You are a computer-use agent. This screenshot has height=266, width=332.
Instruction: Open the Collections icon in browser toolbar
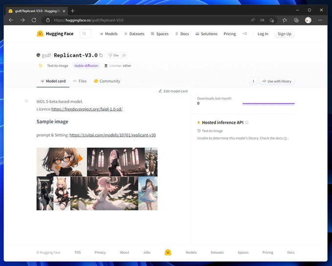tap(296, 20)
